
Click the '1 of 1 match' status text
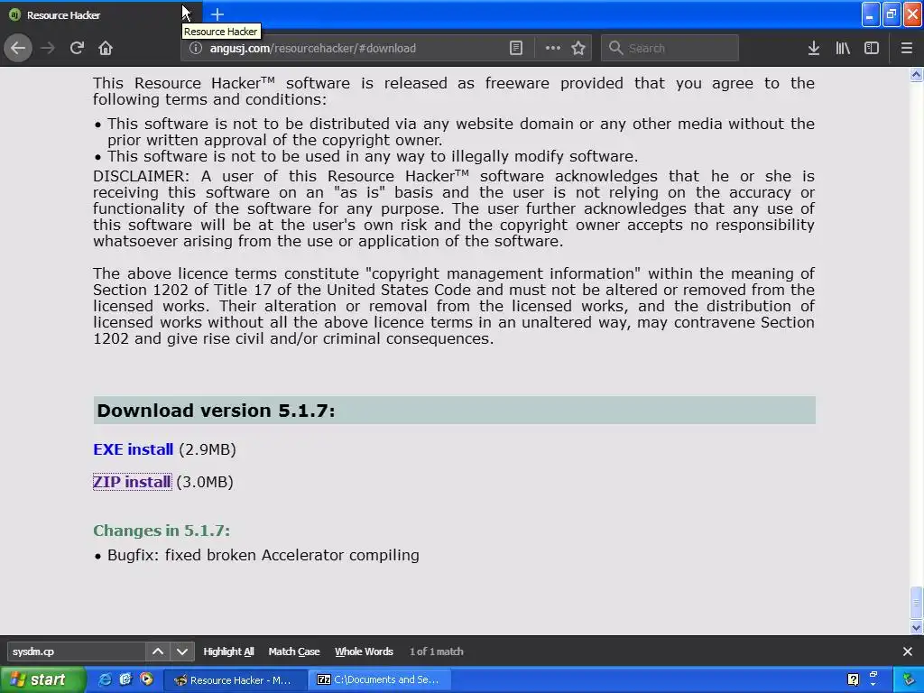click(x=437, y=651)
